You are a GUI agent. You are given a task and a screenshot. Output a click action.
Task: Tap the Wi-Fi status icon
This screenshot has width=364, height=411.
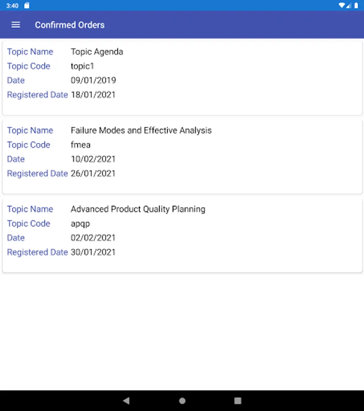pyautogui.click(x=342, y=5)
